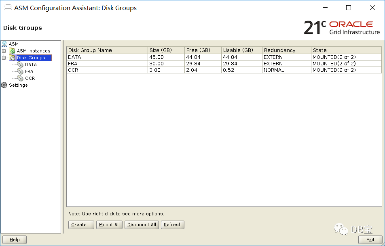This screenshot has width=385, height=246.
Task: Click the Redundancy column header
Action: pyautogui.click(x=287, y=50)
